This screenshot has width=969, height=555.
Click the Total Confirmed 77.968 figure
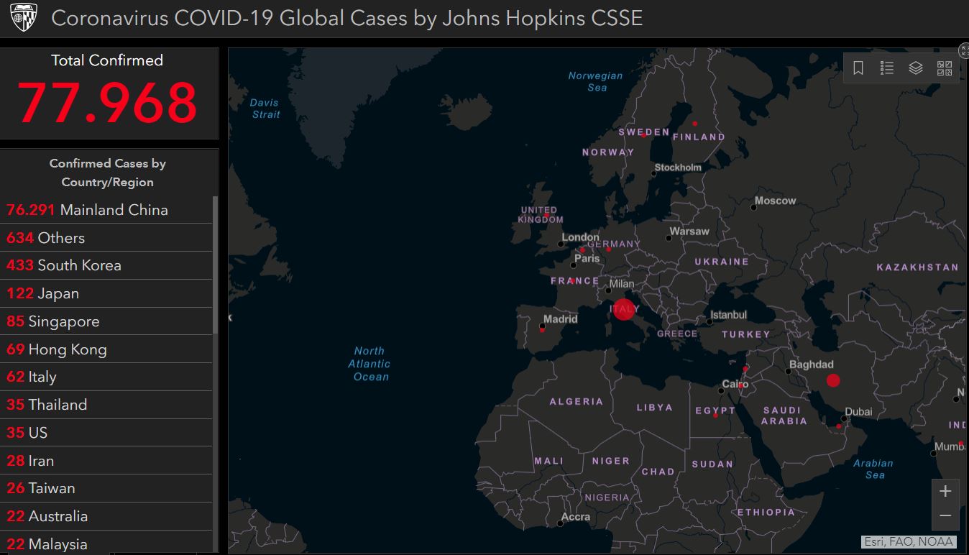point(107,103)
